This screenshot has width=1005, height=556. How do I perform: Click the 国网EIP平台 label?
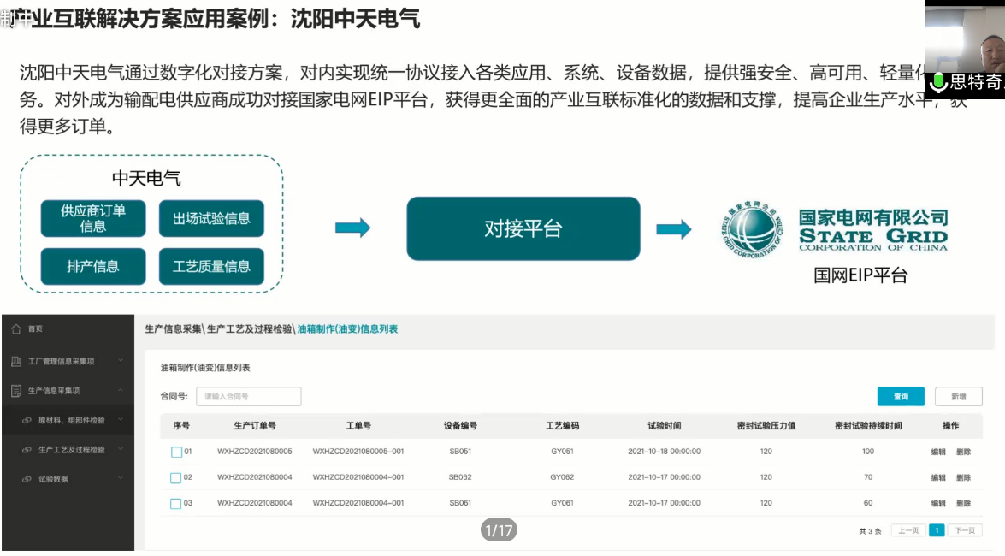(x=860, y=275)
